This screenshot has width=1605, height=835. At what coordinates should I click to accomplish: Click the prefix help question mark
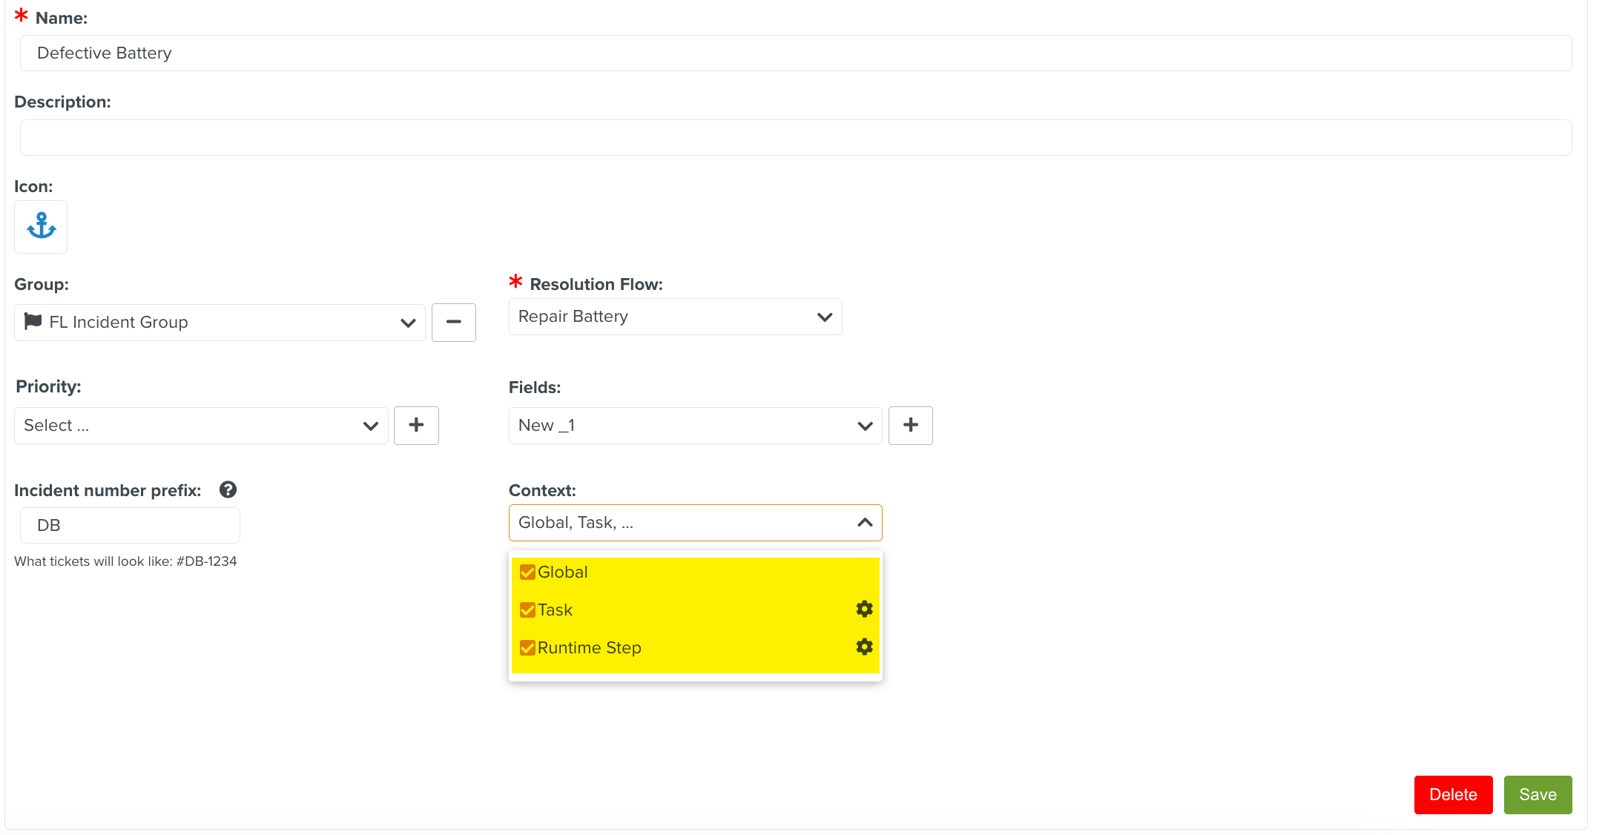(228, 489)
